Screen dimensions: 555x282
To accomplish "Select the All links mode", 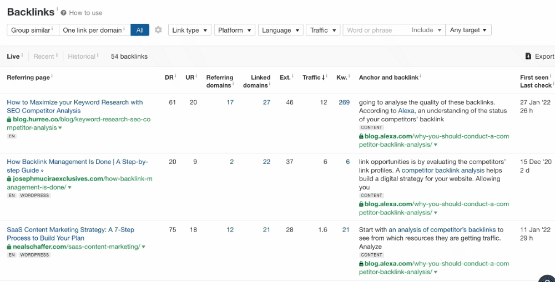I will 140,30.
